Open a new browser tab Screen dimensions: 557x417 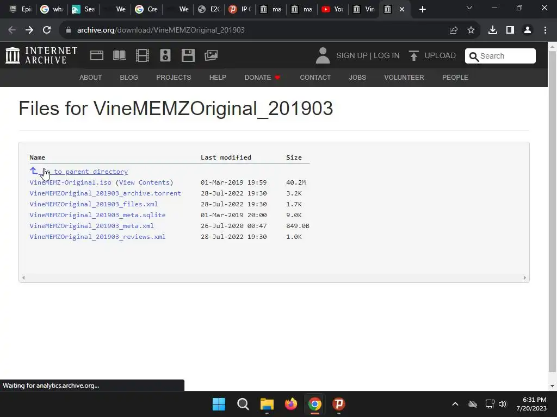pos(422,9)
